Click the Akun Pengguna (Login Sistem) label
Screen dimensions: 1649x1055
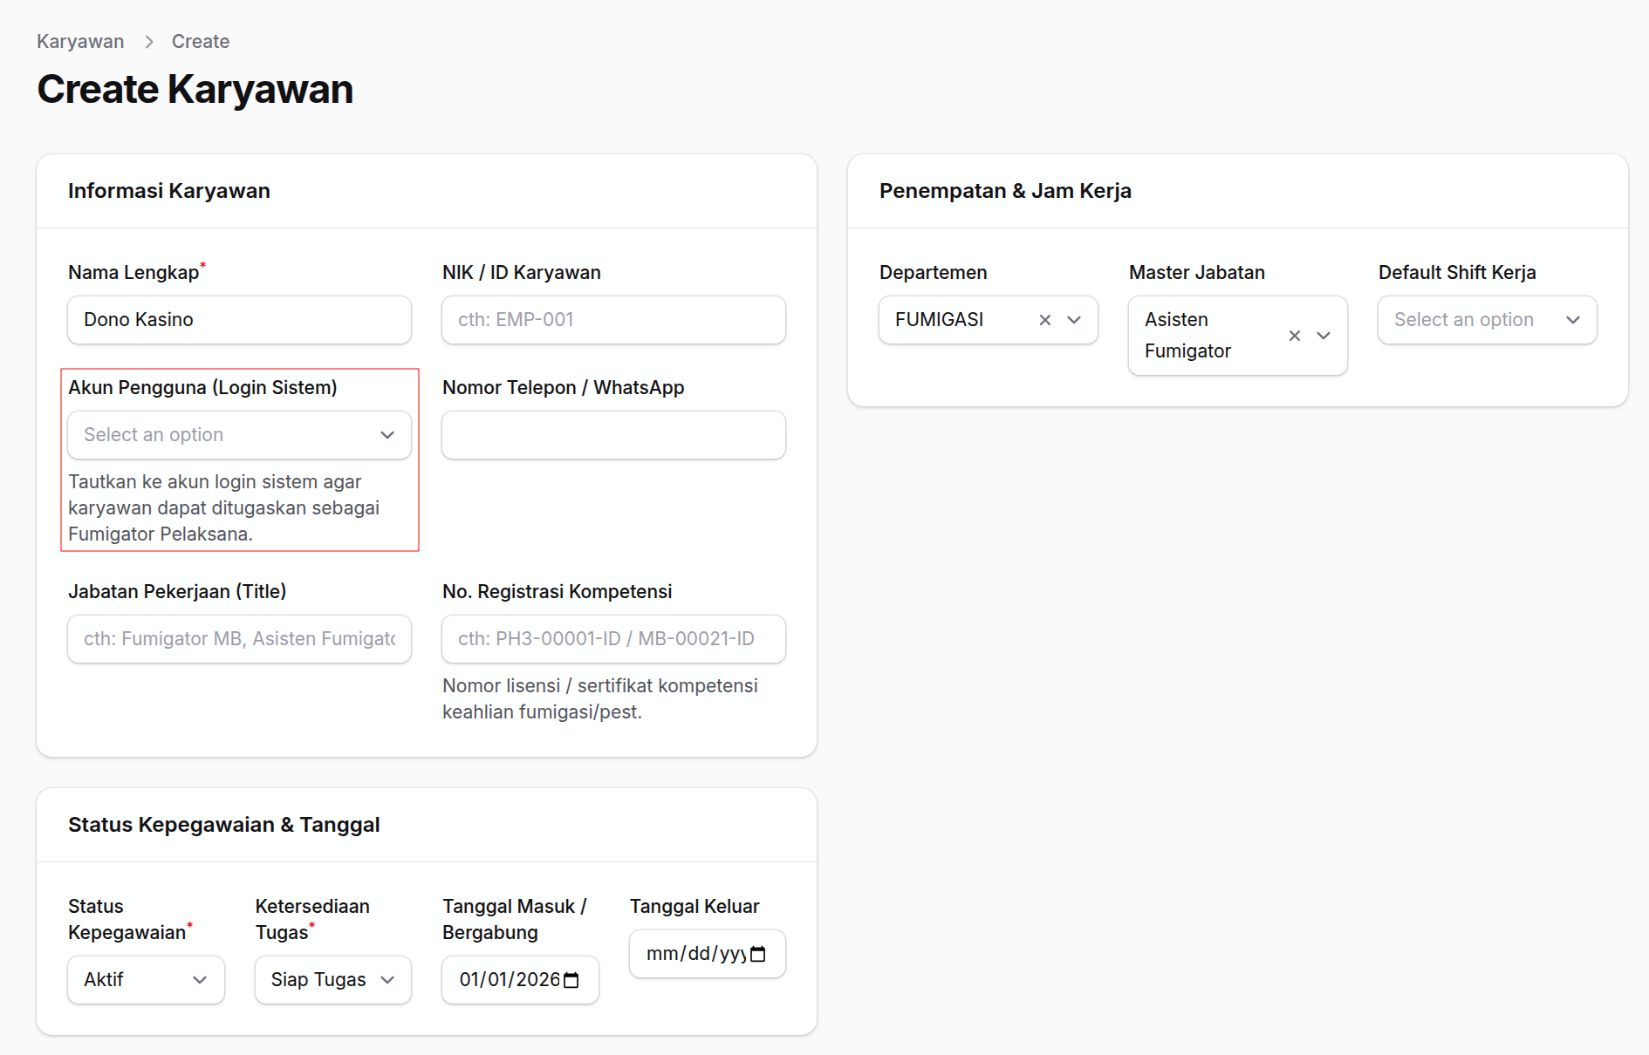click(x=202, y=388)
